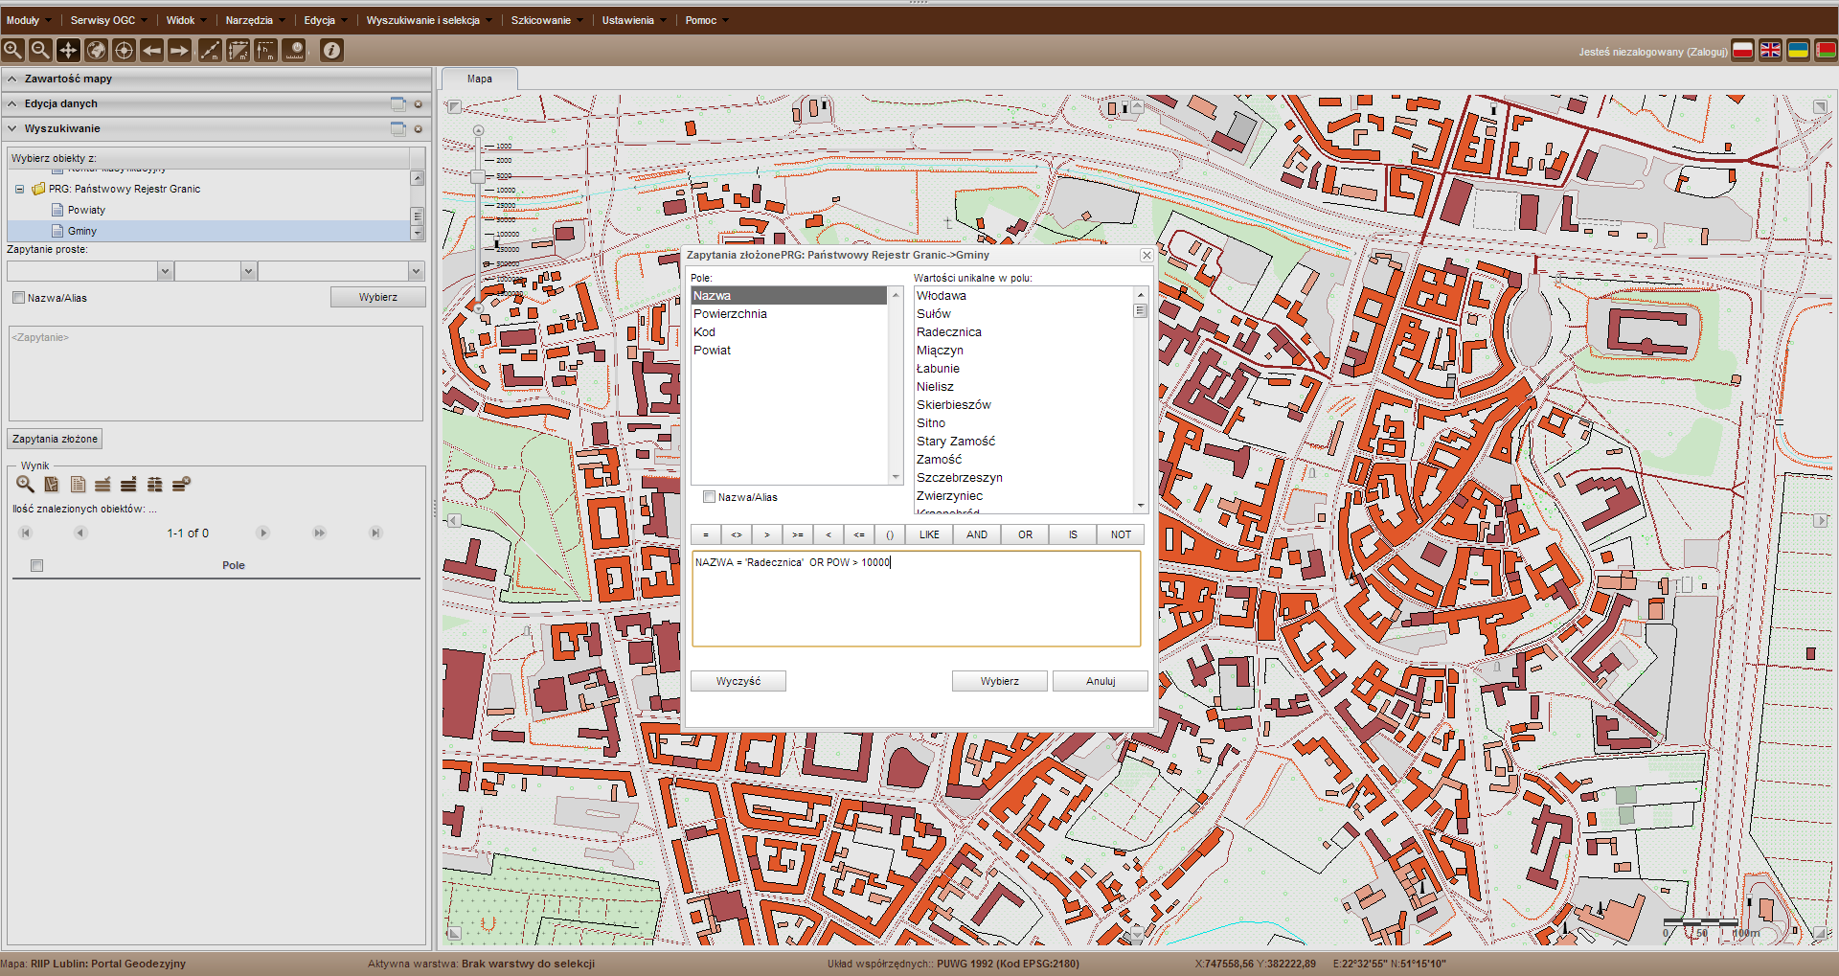Select the Powiaty layer in tree
Screen dimensions: 1839x976
click(86, 210)
